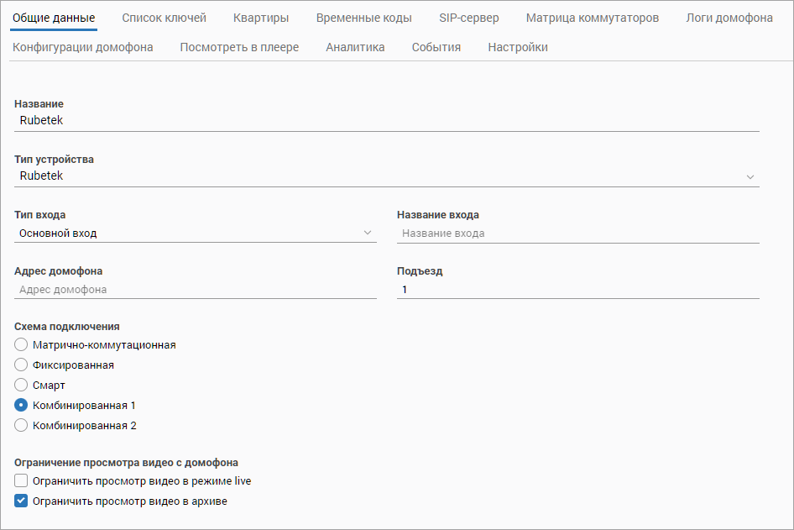Switch to the Список ключей tab
The width and height of the screenshot is (794, 530).
click(164, 18)
